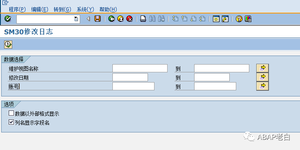Open the 系统(Y) menu
The image size is (300, 150).
point(85,9)
